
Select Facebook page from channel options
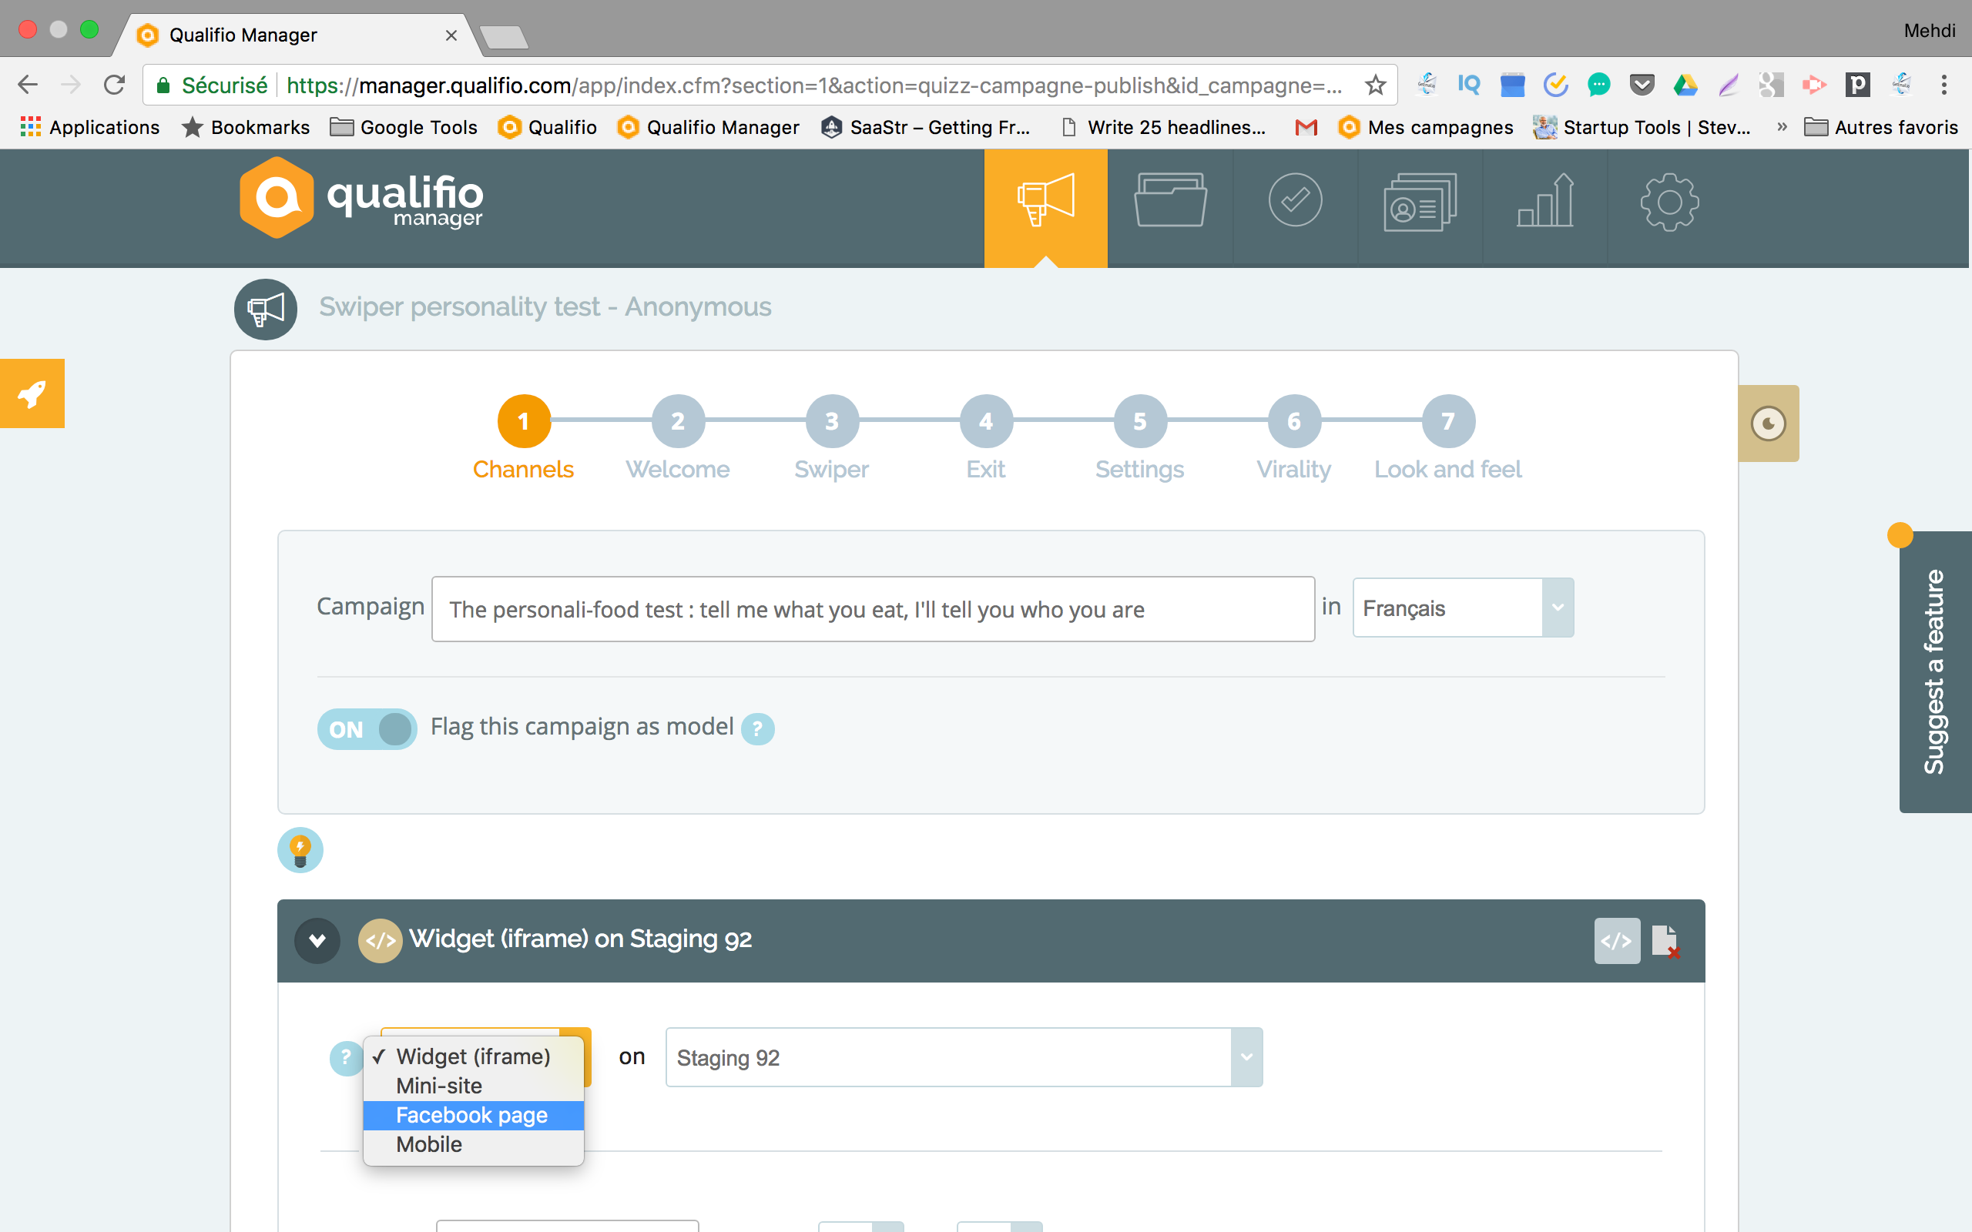(x=471, y=1114)
